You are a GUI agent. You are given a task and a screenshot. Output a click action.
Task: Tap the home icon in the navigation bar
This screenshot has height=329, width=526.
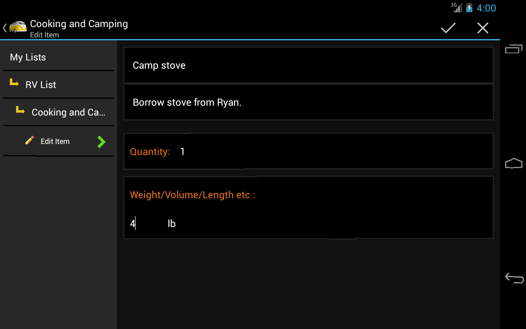click(x=514, y=163)
